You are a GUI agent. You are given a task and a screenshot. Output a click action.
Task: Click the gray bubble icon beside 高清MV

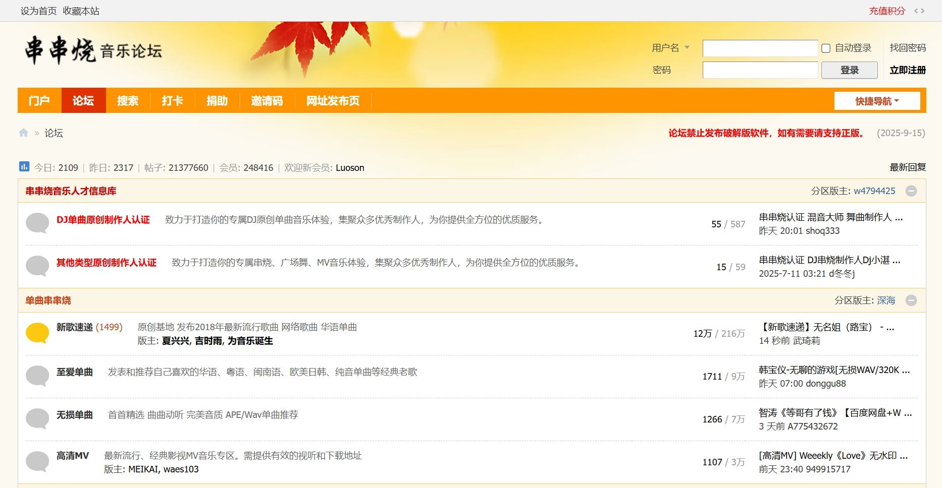coord(37,461)
